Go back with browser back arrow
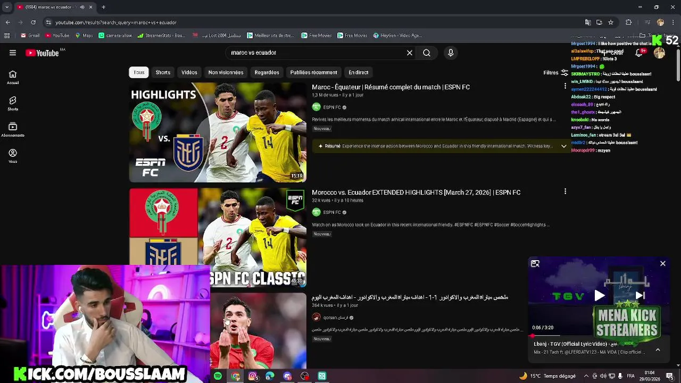Viewport: 681px width, 383px height. point(7,22)
